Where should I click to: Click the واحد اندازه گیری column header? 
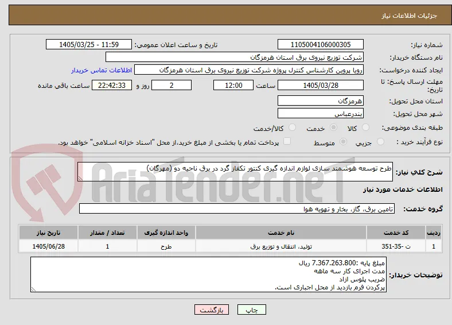pyautogui.click(x=166, y=233)
